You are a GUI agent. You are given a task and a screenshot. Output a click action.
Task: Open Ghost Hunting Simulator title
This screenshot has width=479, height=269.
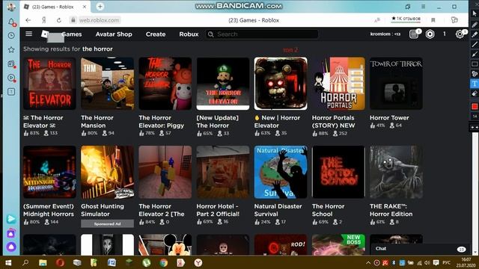click(103, 210)
